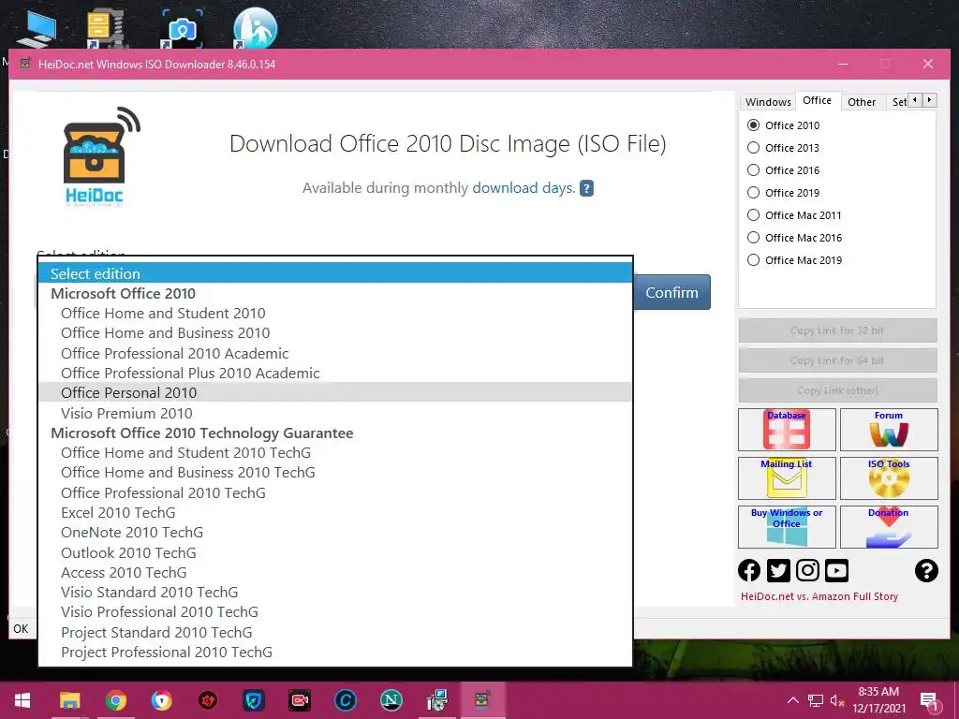Image resolution: width=959 pixels, height=719 pixels.
Task: Open the ISO Tools tile
Action: point(889,478)
